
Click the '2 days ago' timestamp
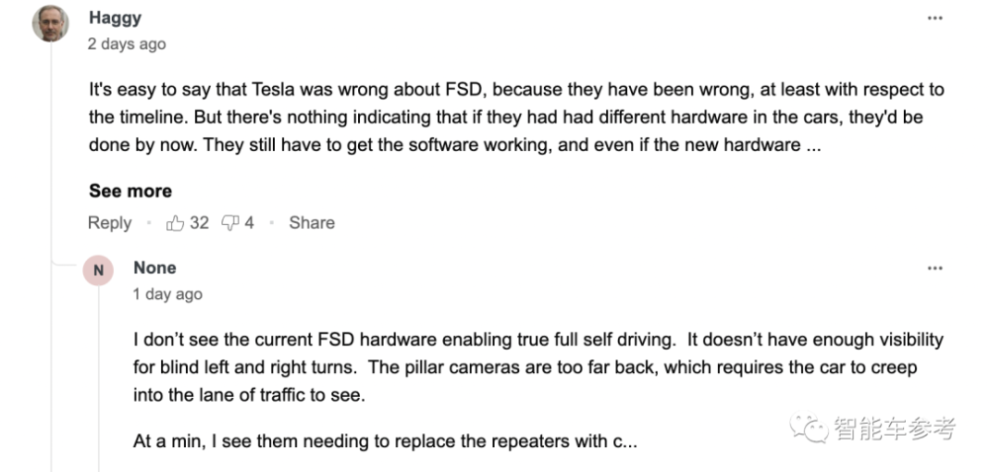[x=127, y=44]
